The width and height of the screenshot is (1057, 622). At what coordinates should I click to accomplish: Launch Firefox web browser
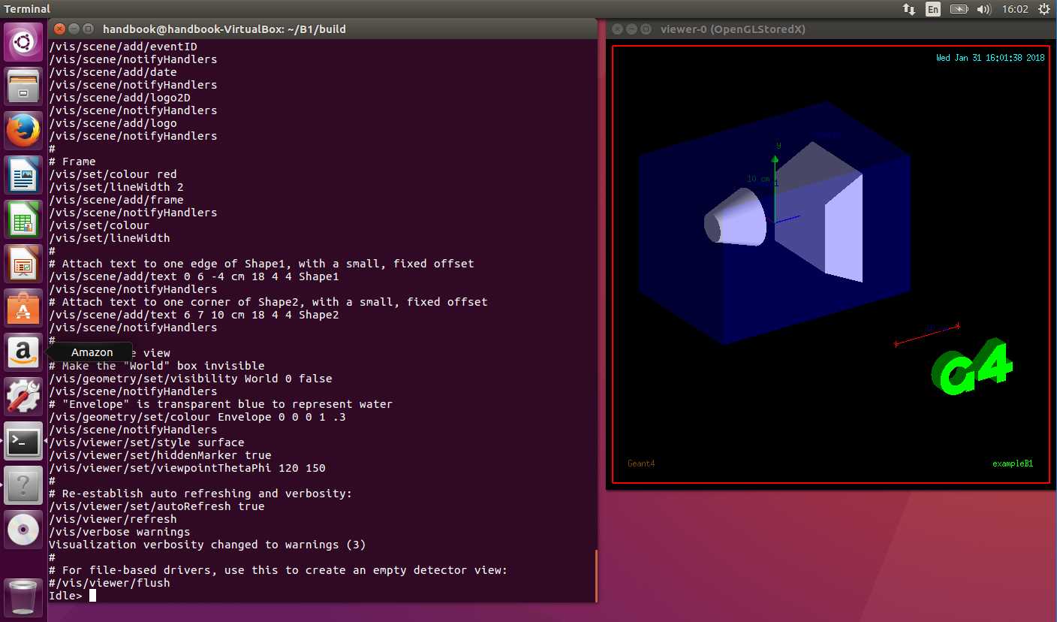[23, 131]
